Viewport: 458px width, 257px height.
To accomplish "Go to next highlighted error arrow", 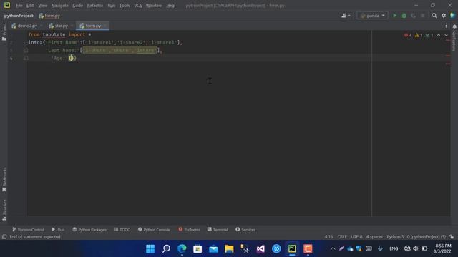I will (446, 35).
